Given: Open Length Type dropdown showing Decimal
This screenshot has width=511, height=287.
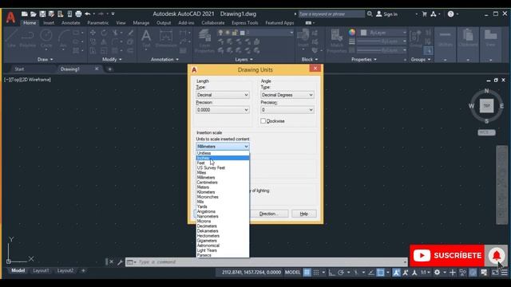Looking at the screenshot, I should pyautogui.click(x=223, y=95).
